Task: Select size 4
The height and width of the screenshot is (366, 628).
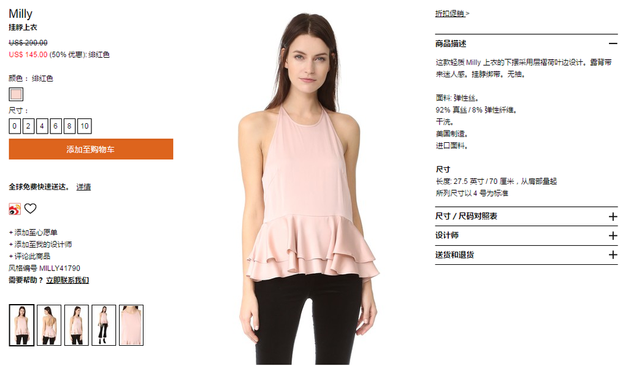Action: 42,126
